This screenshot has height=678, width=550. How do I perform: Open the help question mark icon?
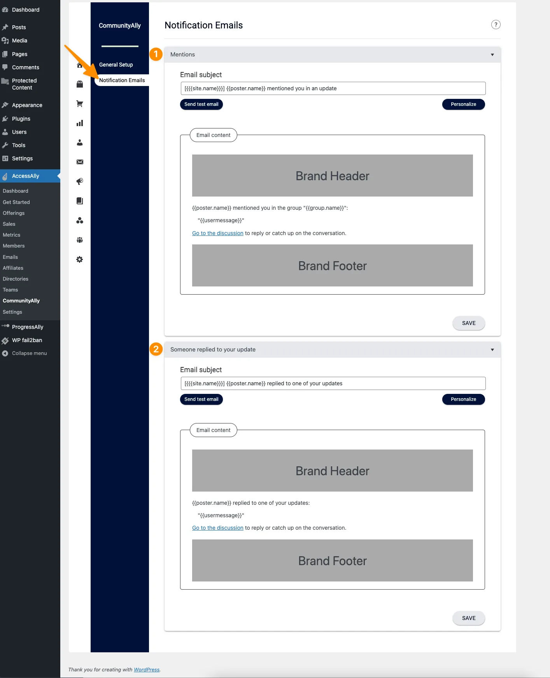(x=496, y=25)
